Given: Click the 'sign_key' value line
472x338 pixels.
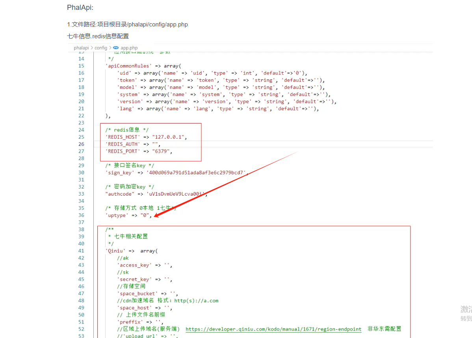Looking at the screenshot, I should (x=177, y=173).
